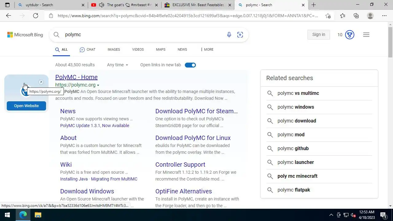The height and width of the screenshot is (221, 393).
Task: Open visual search camera icon
Action: click(240, 35)
